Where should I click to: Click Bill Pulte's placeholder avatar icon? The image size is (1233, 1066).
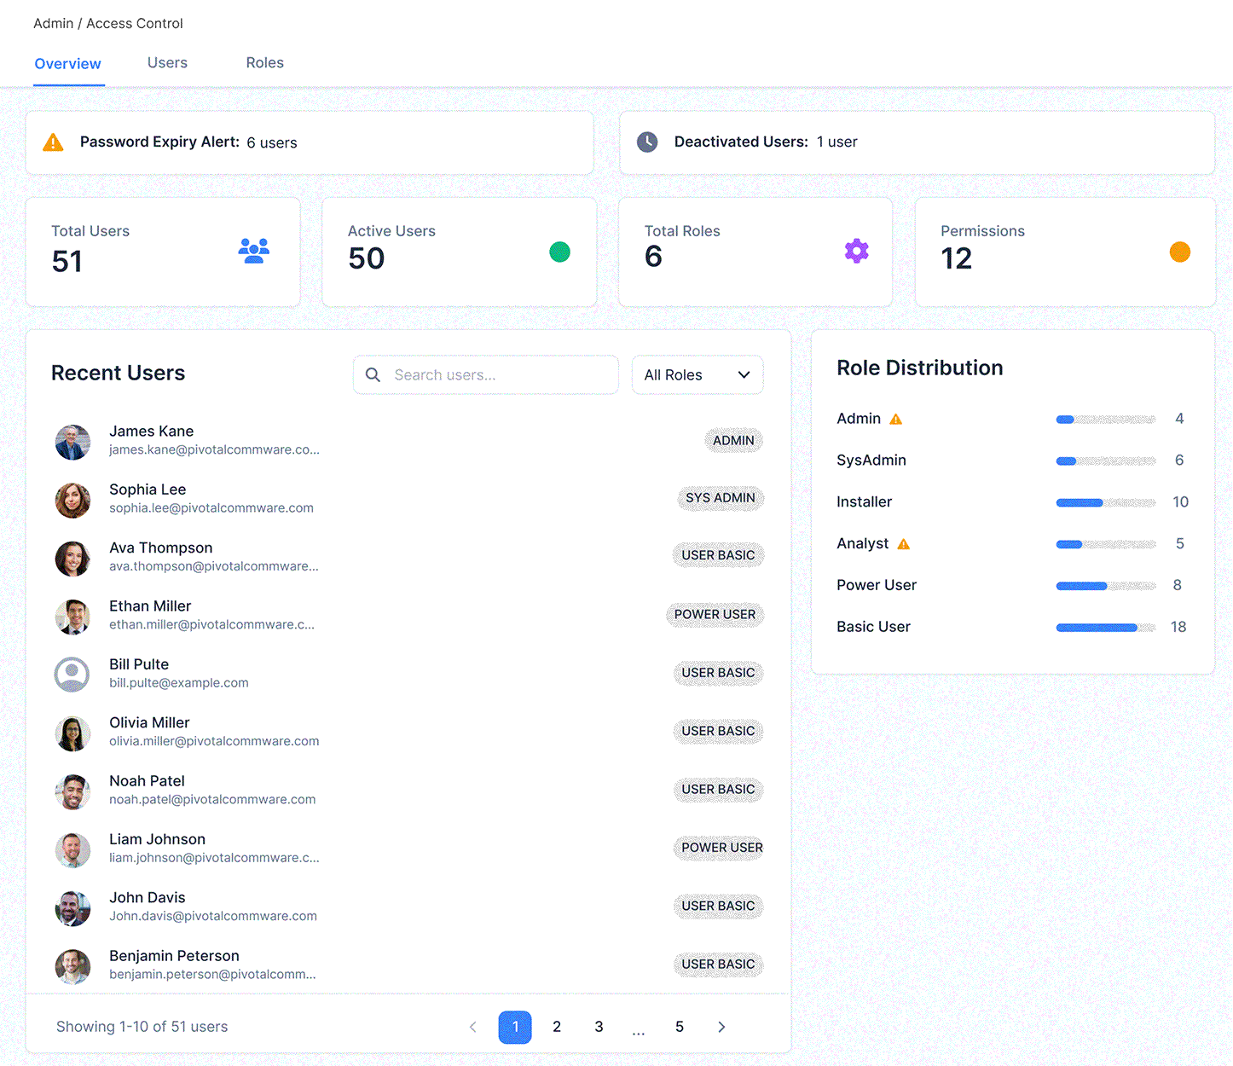pos(72,675)
